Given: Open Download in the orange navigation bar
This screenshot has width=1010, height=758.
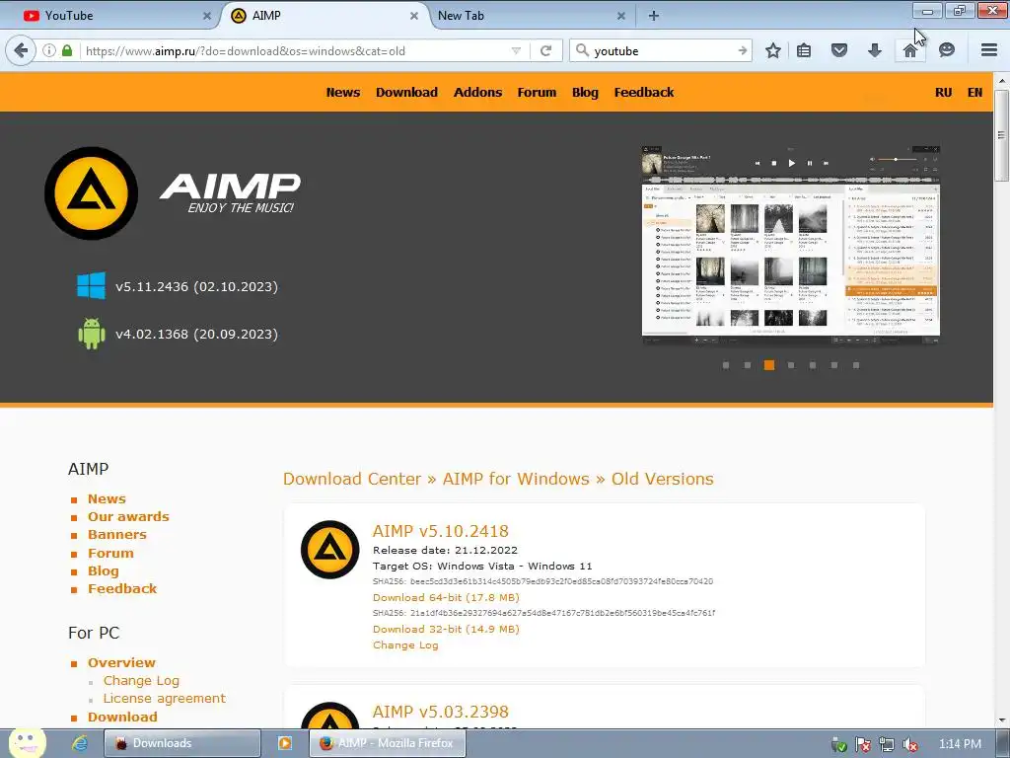Looking at the screenshot, I should (x=406, y=92).
